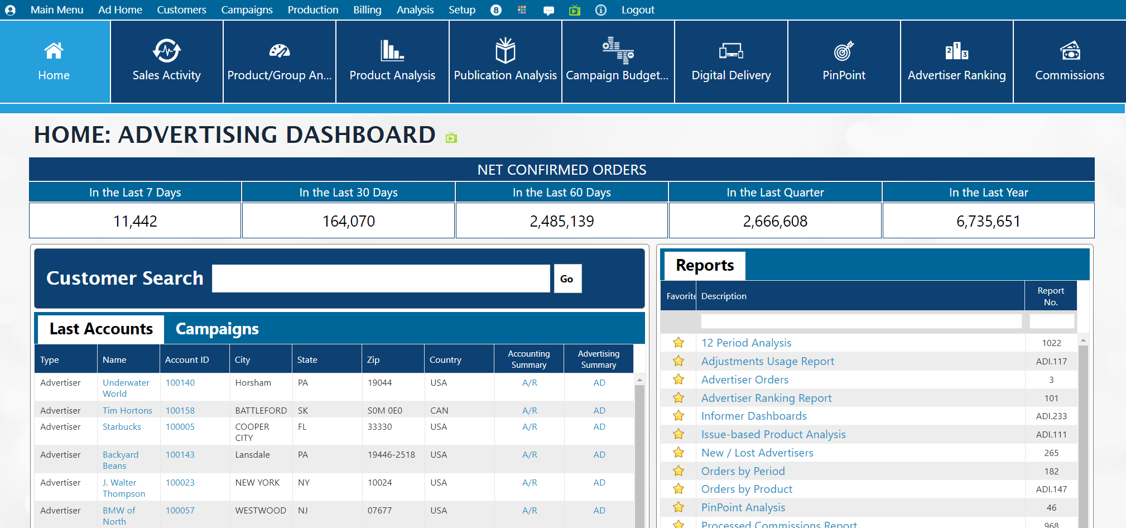1126x528 pixels.
Task: Open the Digital Delivery tile
Action: click(731, 61)
